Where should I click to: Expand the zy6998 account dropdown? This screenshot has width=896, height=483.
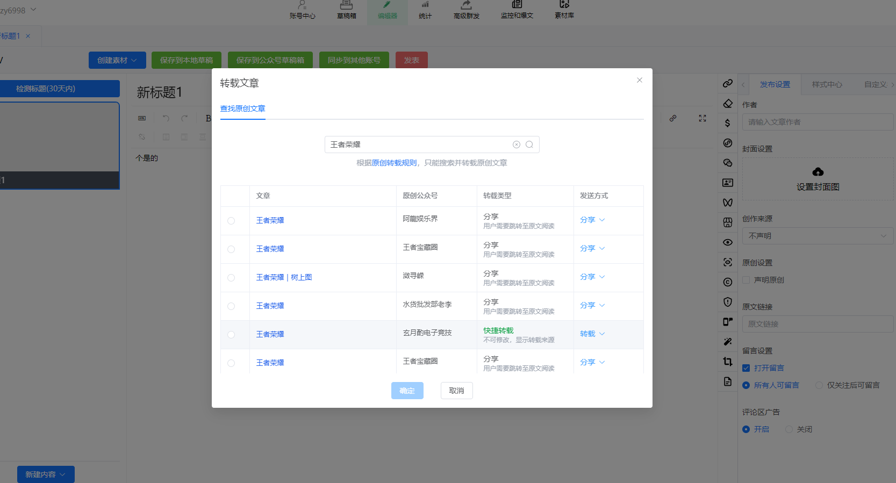pyautogui.click(x=18, y=10)
